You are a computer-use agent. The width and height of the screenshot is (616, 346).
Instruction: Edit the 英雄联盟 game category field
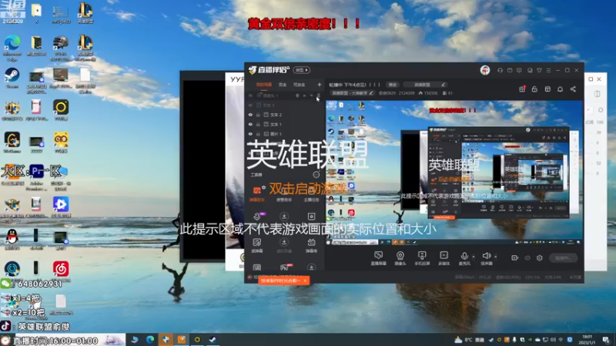[425, 85]
